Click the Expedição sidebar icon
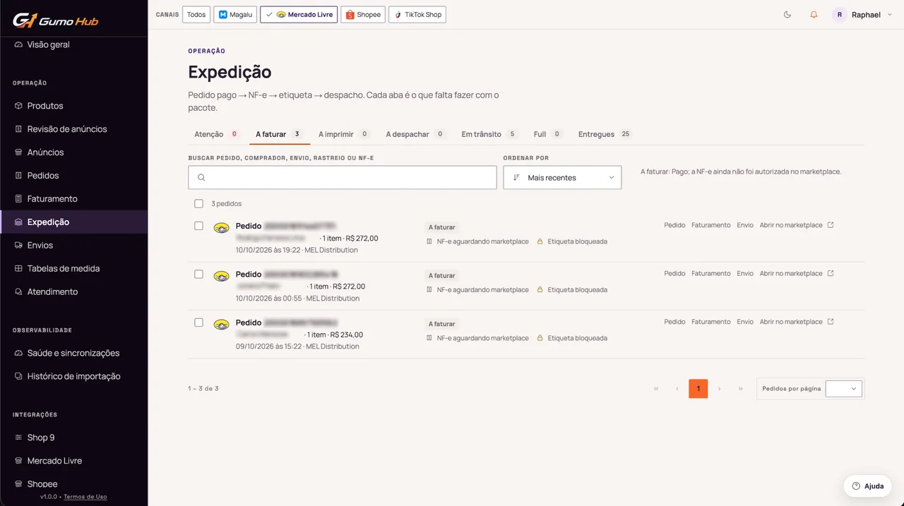This screenshot has height=506, width=904. 18,222
